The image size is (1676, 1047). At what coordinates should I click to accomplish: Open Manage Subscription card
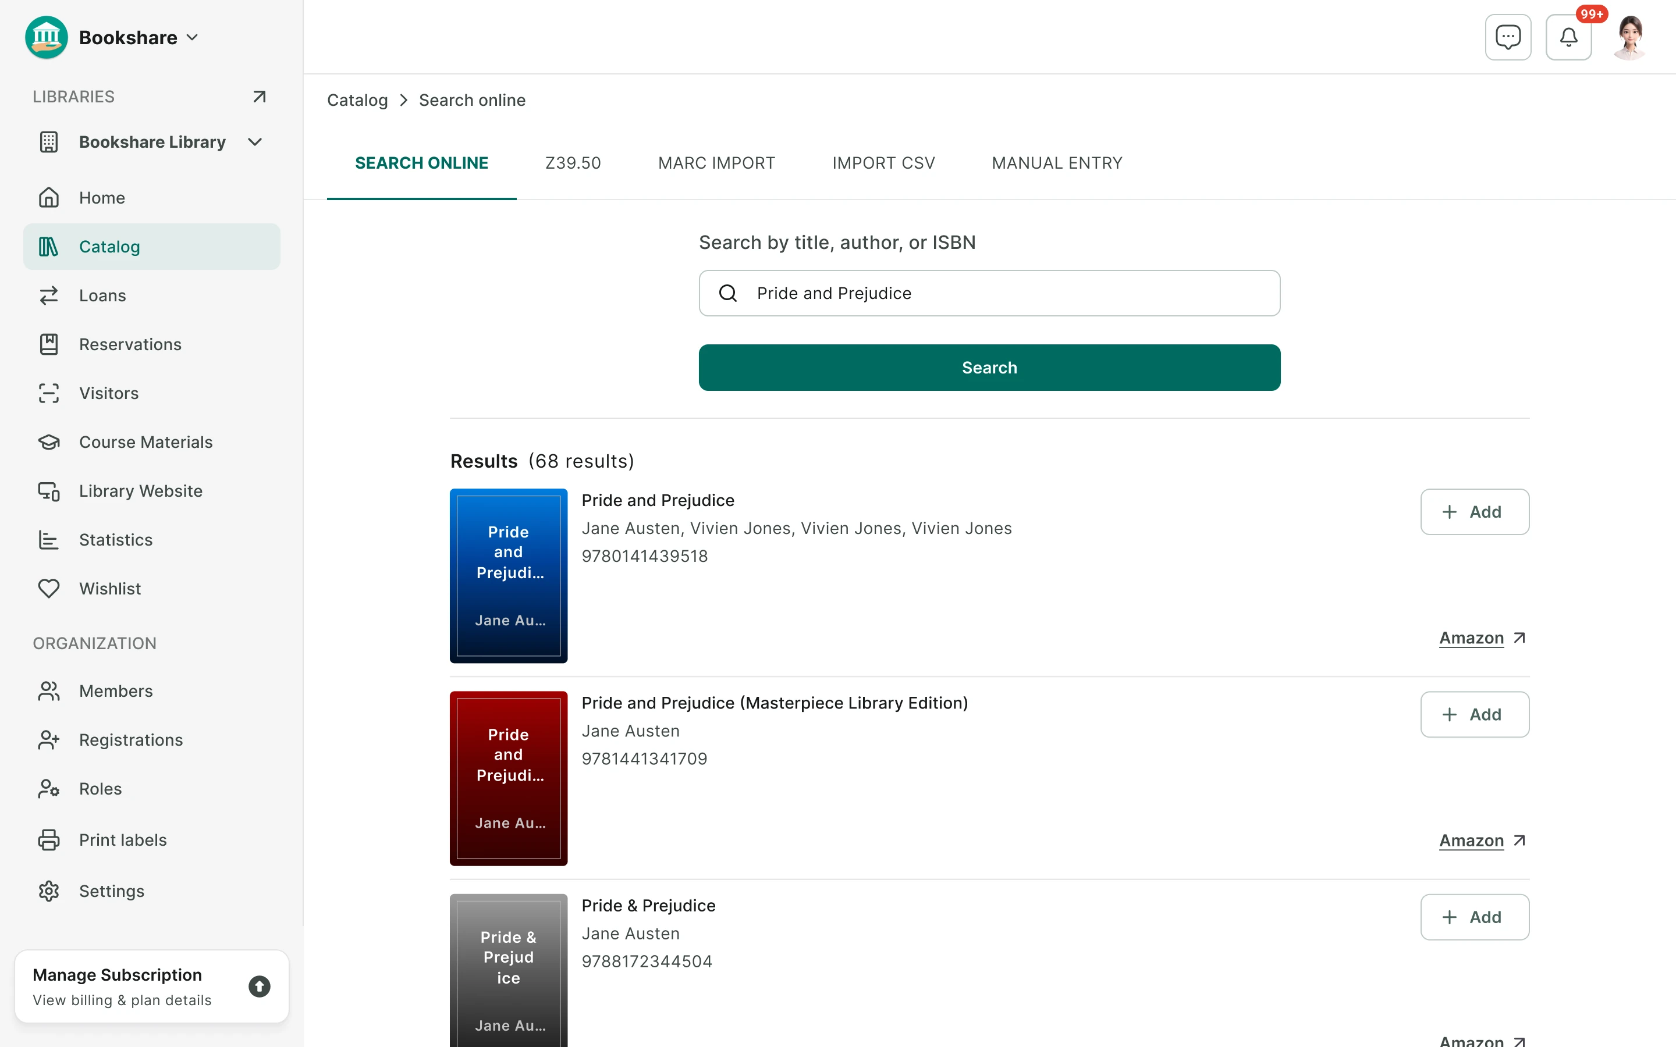pyautogui.click(x=152, y=986)
